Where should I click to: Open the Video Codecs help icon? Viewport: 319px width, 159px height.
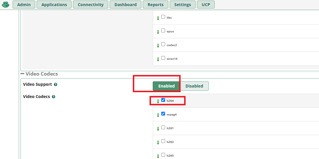click(53, 97)
